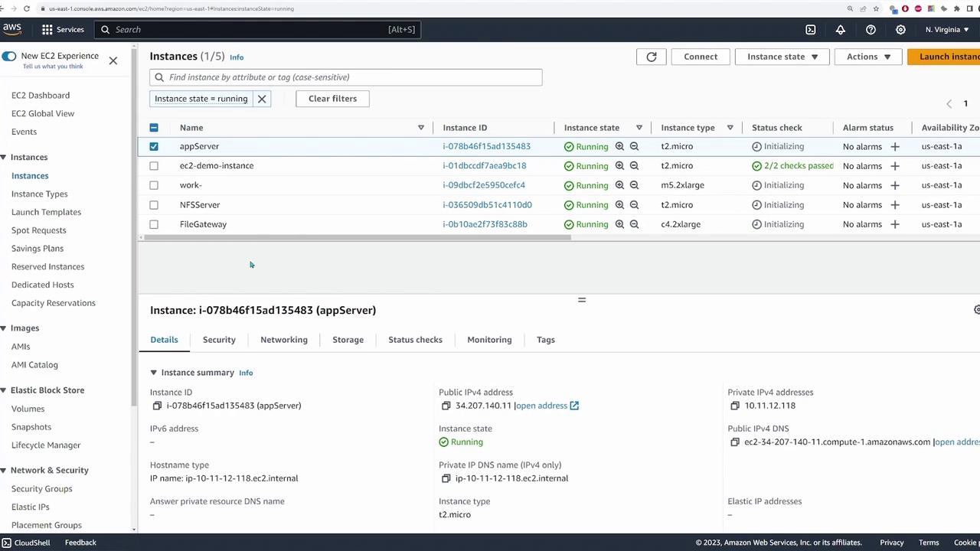Copy the Private IPv4 address 10.11.12.118
980x551 pixels.
pyautogui.click(x=735, y=406)
